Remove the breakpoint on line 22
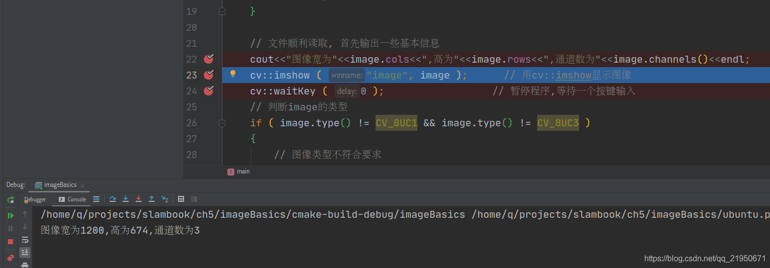 [208, 59]
